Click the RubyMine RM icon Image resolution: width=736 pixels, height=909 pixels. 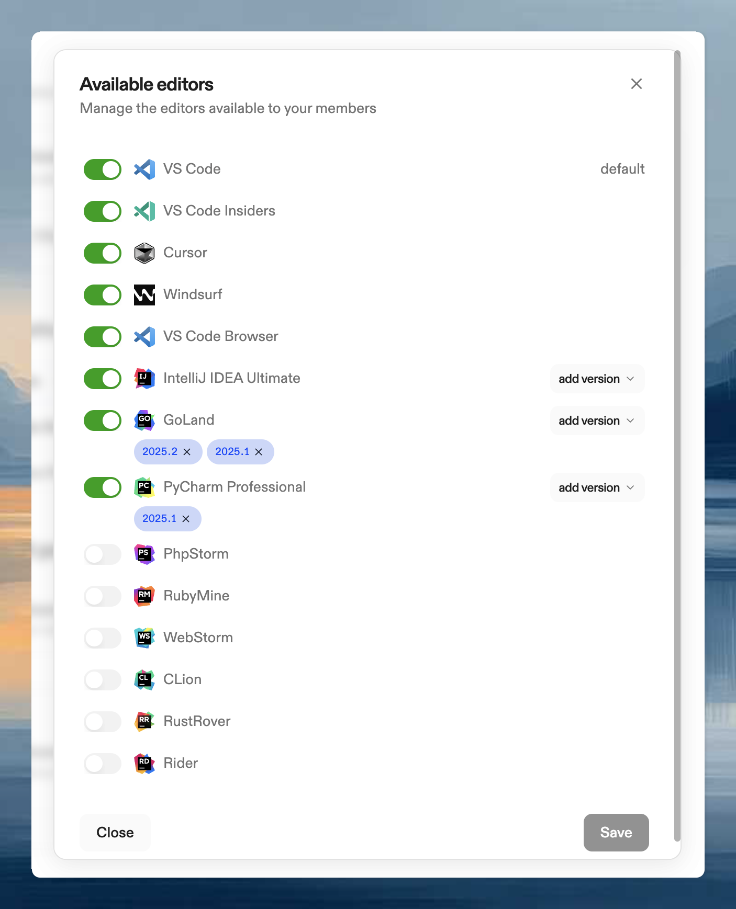pyautogui.click(x=144, y=596)
